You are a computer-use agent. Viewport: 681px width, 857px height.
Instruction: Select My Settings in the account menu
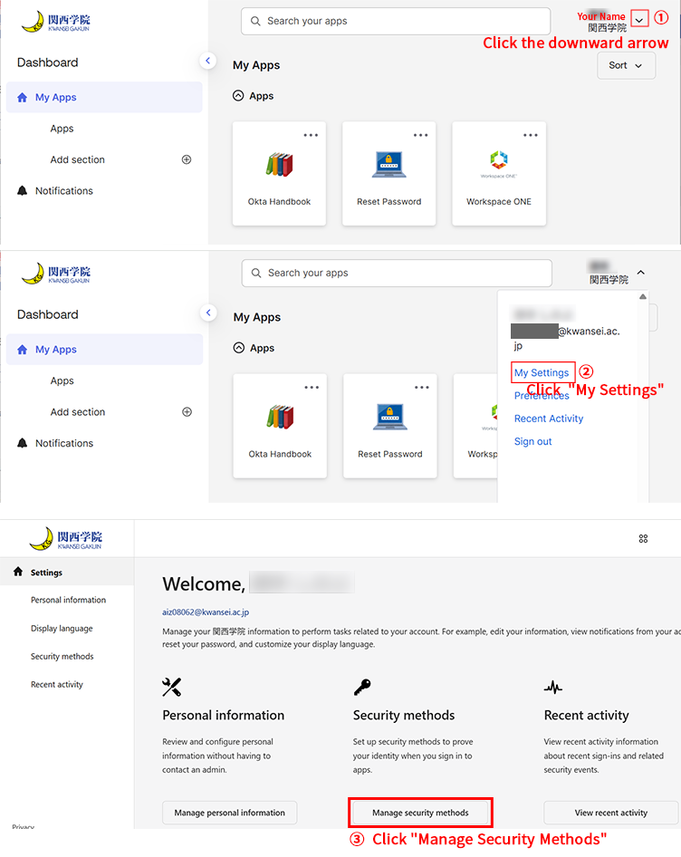click(542, 372)
